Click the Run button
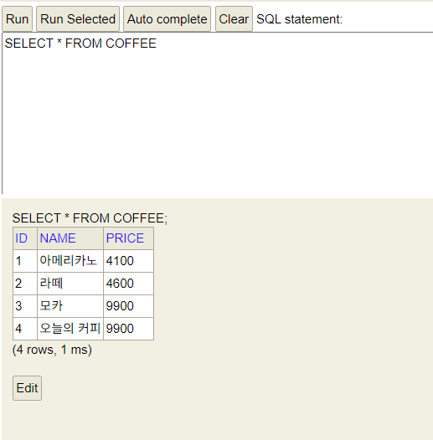Screen dimensions: 433x440 click(x=17, y=19)
